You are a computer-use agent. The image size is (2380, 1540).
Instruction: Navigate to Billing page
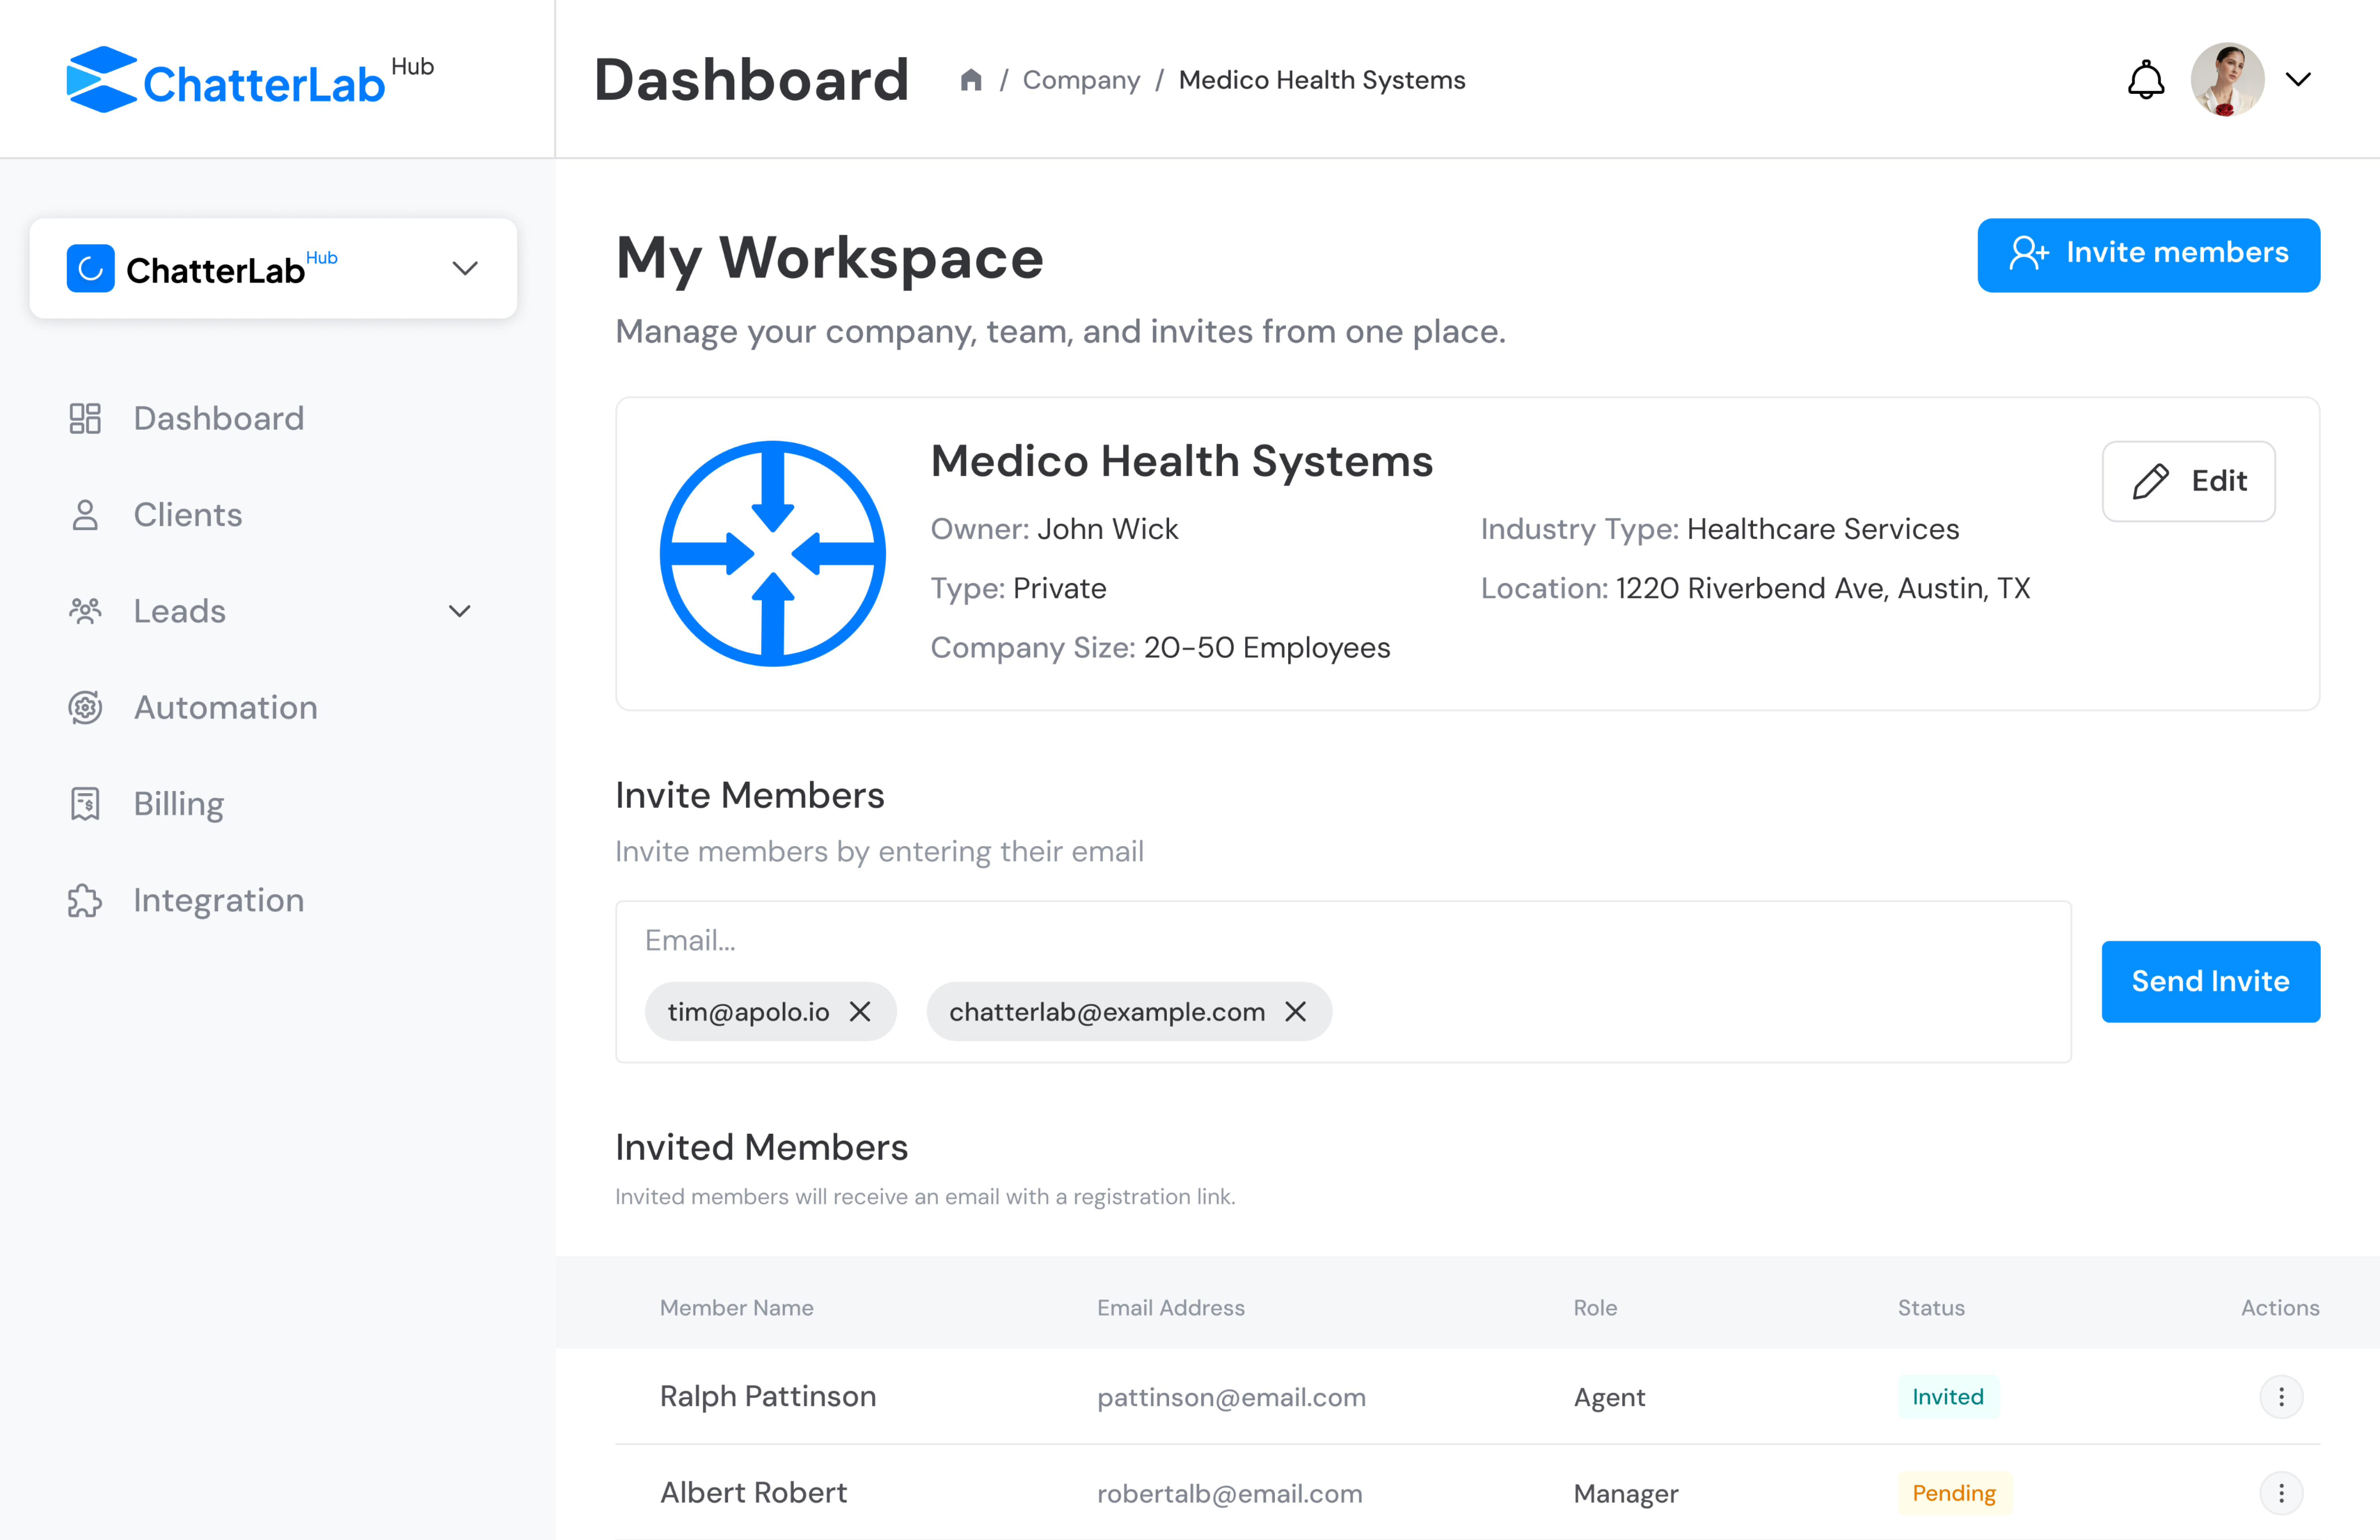[x=178, y=804]
